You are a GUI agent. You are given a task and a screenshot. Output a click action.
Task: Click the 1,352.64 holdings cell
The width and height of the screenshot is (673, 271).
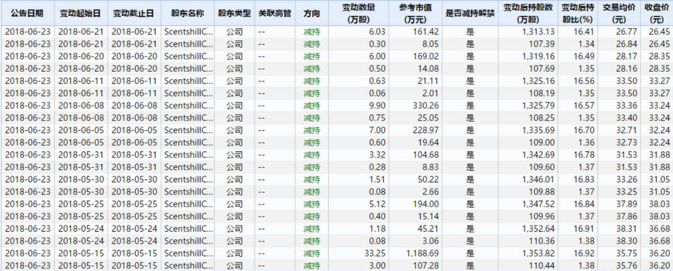click(527, 228)
